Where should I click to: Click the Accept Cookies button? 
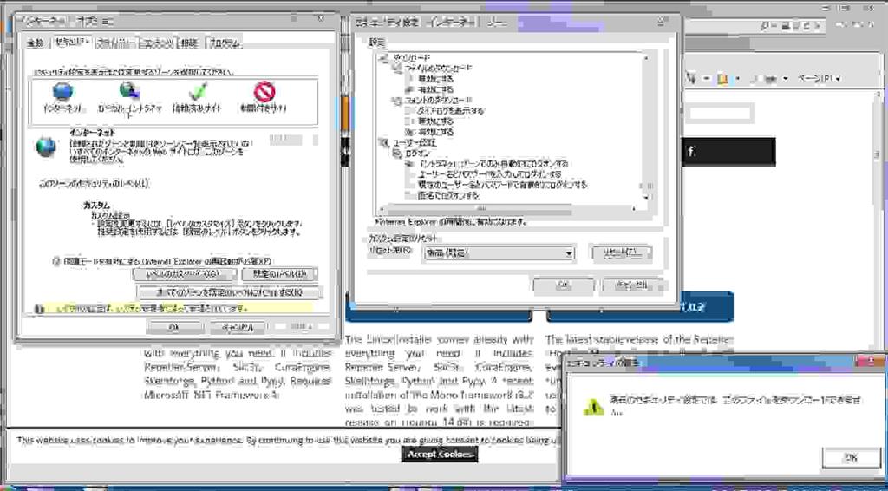tap(441, 455)
